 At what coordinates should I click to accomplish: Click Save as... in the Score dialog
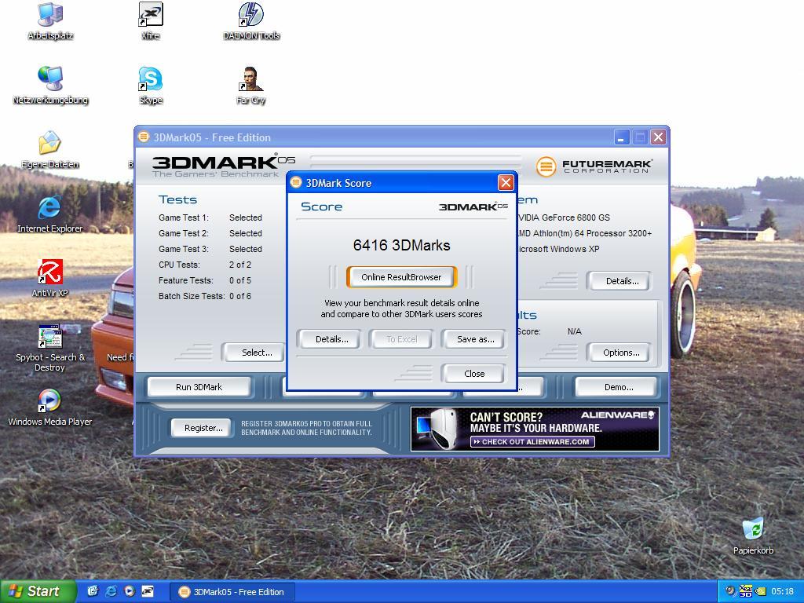click(475, 339)
